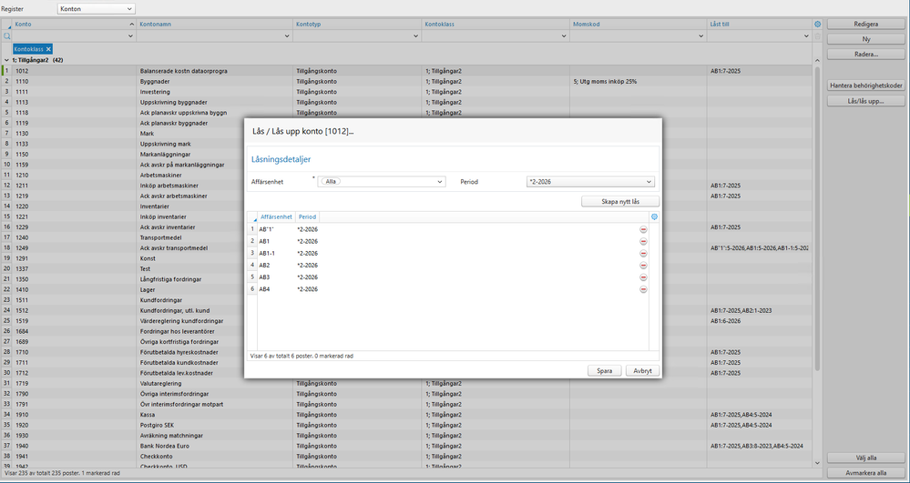Open Låst till column filter dropdown
Image resolution: width=910 pixels, height=483 pixels.
coord(806,36)
